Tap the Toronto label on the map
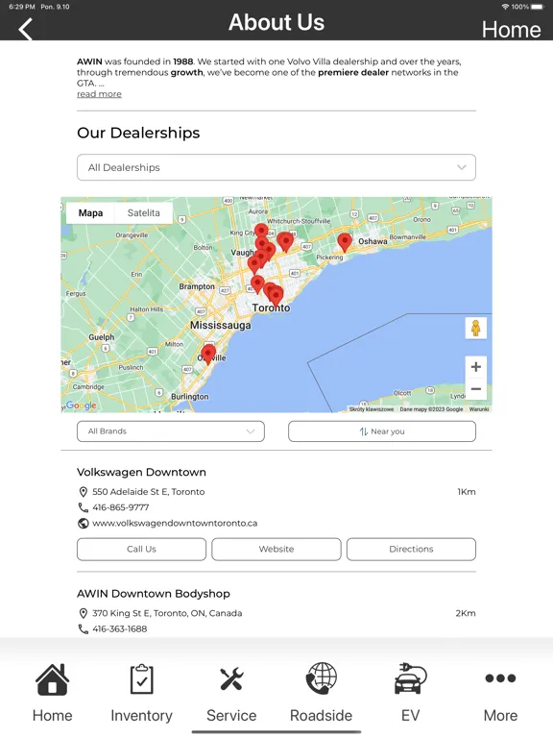The width and height of the screenshot is (553, 738). coord(272,307)
